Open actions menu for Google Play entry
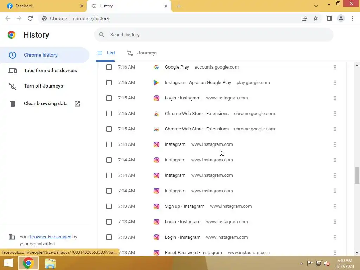This screenshot has height=270, width=360. [335, 67]
